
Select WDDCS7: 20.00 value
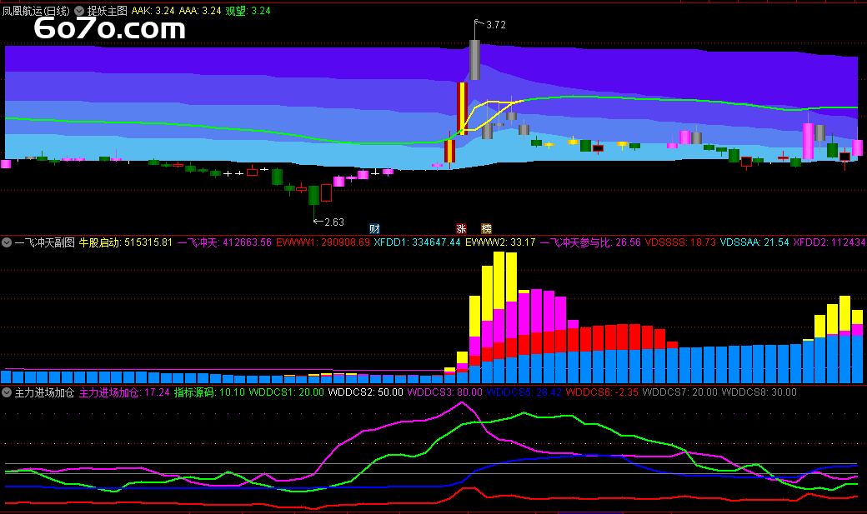pyautogui.click(x=680, y=392)
